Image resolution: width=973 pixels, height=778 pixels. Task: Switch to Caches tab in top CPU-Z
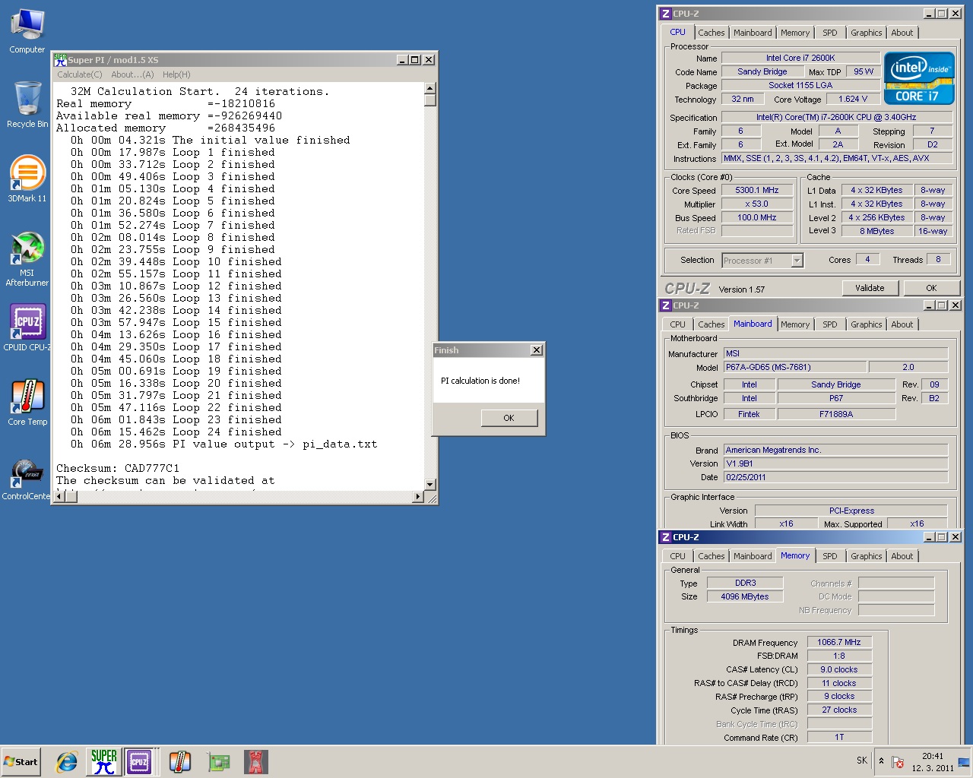tap(711, 33)
